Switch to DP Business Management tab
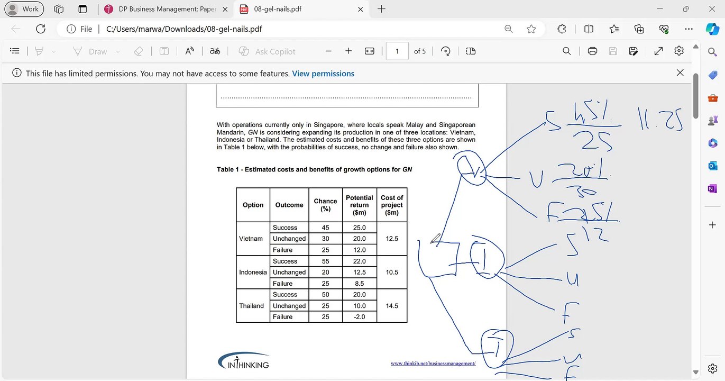This screenshot has width=725, height=381. click(166, 9)
